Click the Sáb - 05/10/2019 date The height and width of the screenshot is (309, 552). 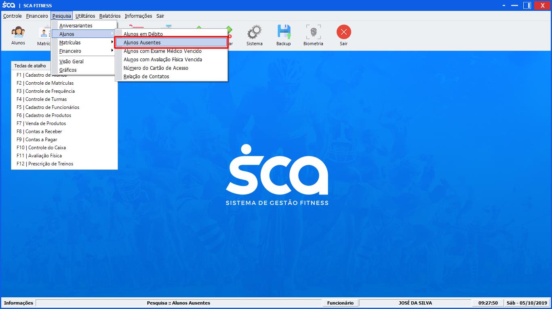[527, 303]
